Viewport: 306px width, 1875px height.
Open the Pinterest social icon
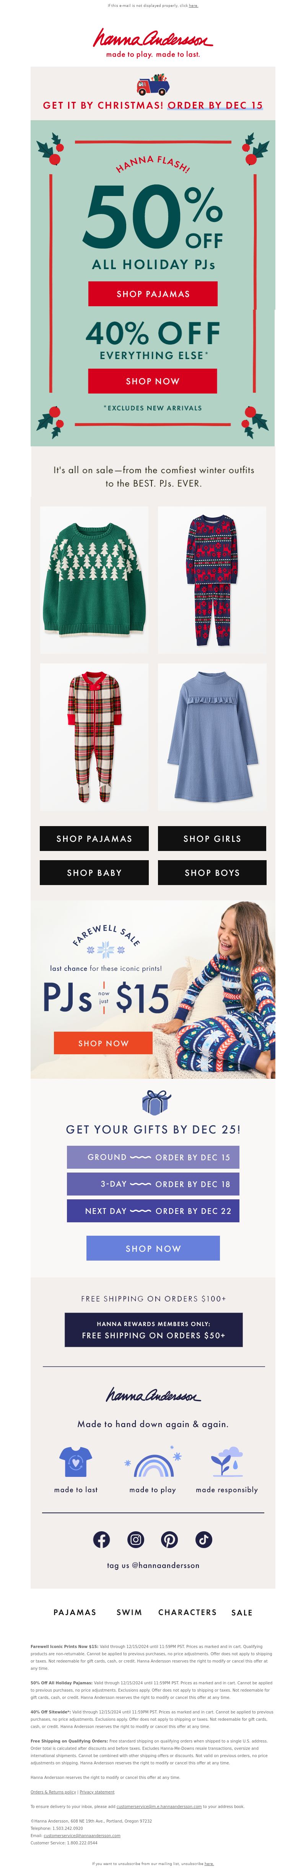[x=169, y=1539]
